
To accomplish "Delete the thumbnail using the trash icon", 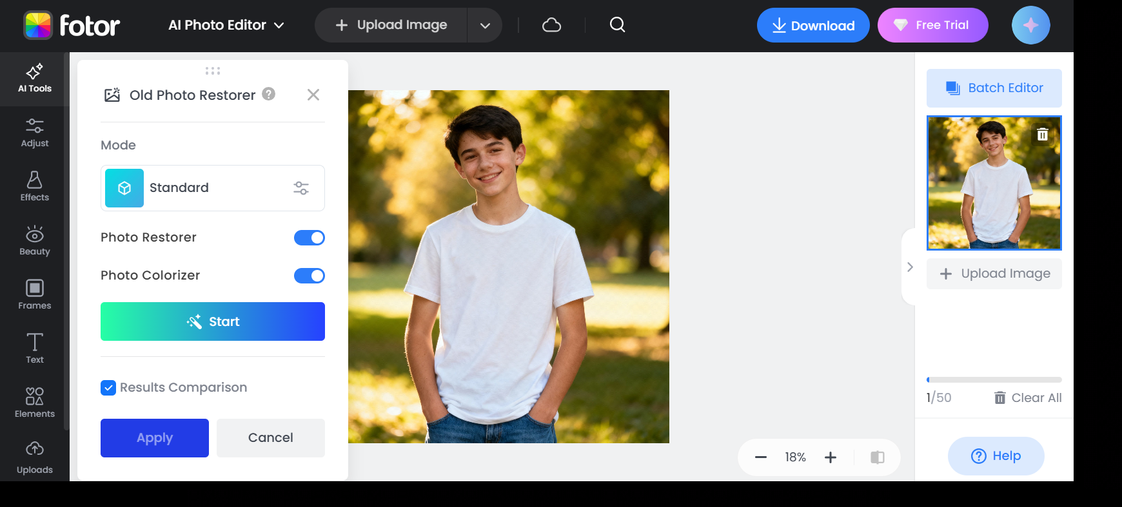I will pos(1042,135).
